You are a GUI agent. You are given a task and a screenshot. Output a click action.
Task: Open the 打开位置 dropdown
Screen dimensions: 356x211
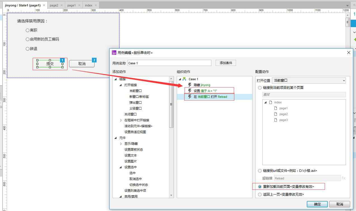tap(309, 80)
